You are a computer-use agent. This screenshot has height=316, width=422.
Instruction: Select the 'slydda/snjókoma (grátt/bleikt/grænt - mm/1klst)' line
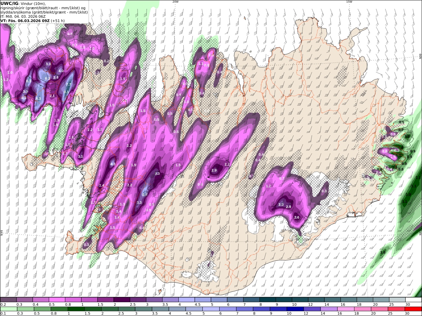(x=44, y=12)
